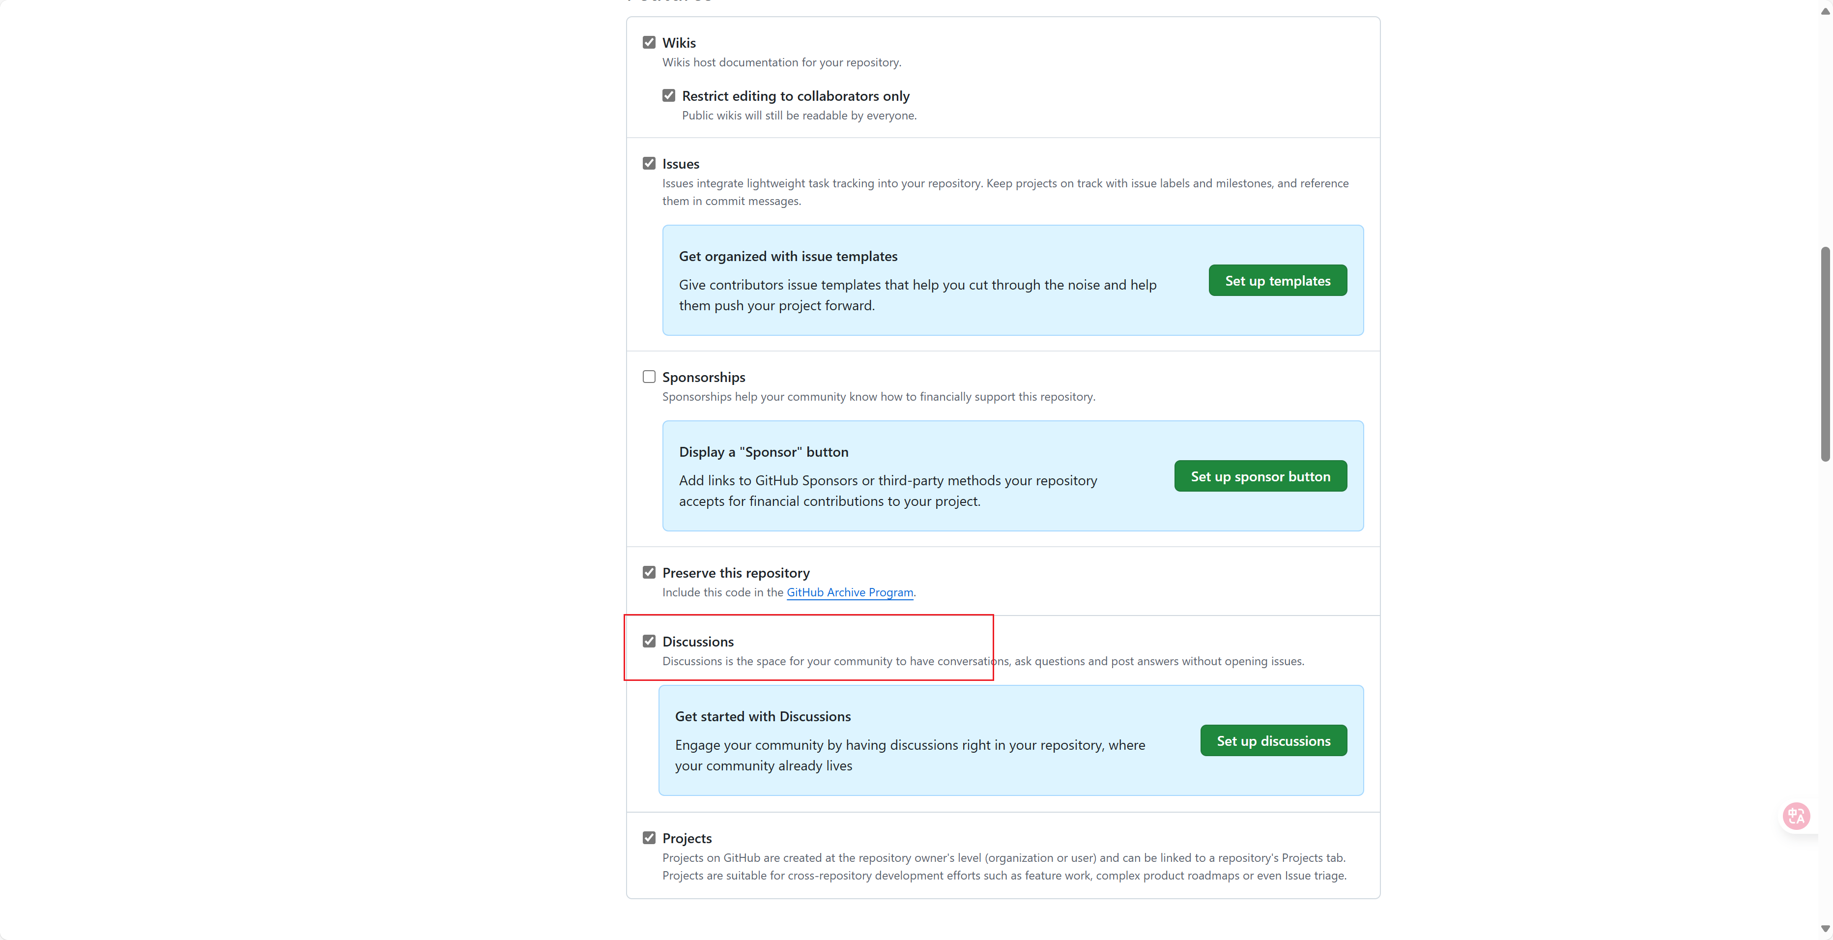Click the 'Projects' label text
The height and width of the screenshot is (940, 1833).
[x=687, y=839]
